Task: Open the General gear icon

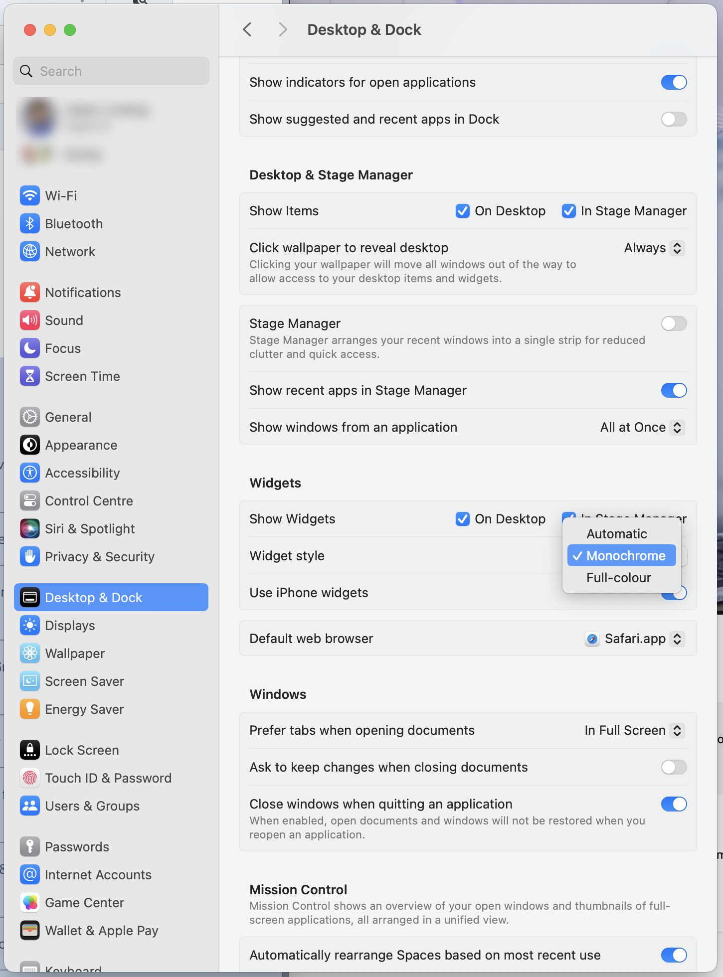Action: click(30, 417)
